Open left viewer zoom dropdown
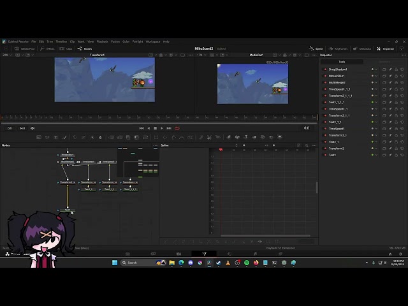This screenshot has width=408, height=306. pyautogui.click(x=8, y=55)
